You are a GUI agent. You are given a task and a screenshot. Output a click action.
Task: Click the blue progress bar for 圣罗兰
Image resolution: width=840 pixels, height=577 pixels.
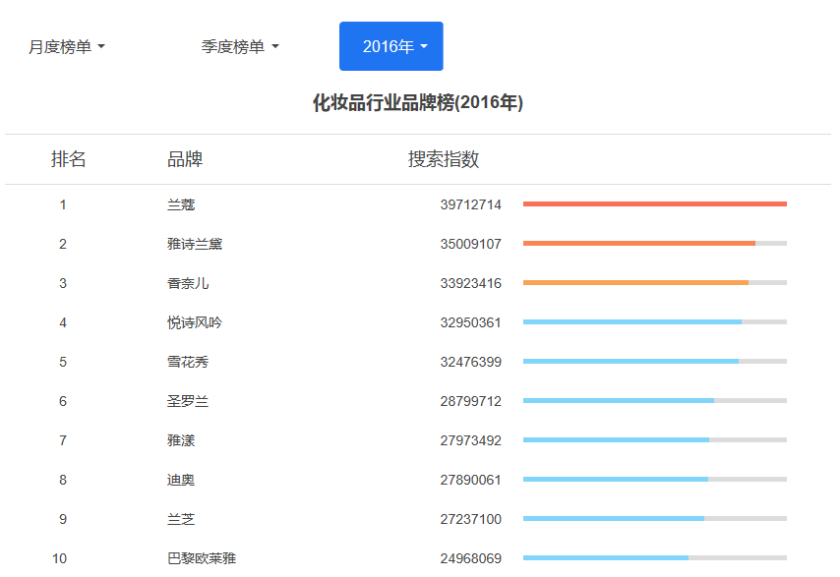(x=619, y=400)
